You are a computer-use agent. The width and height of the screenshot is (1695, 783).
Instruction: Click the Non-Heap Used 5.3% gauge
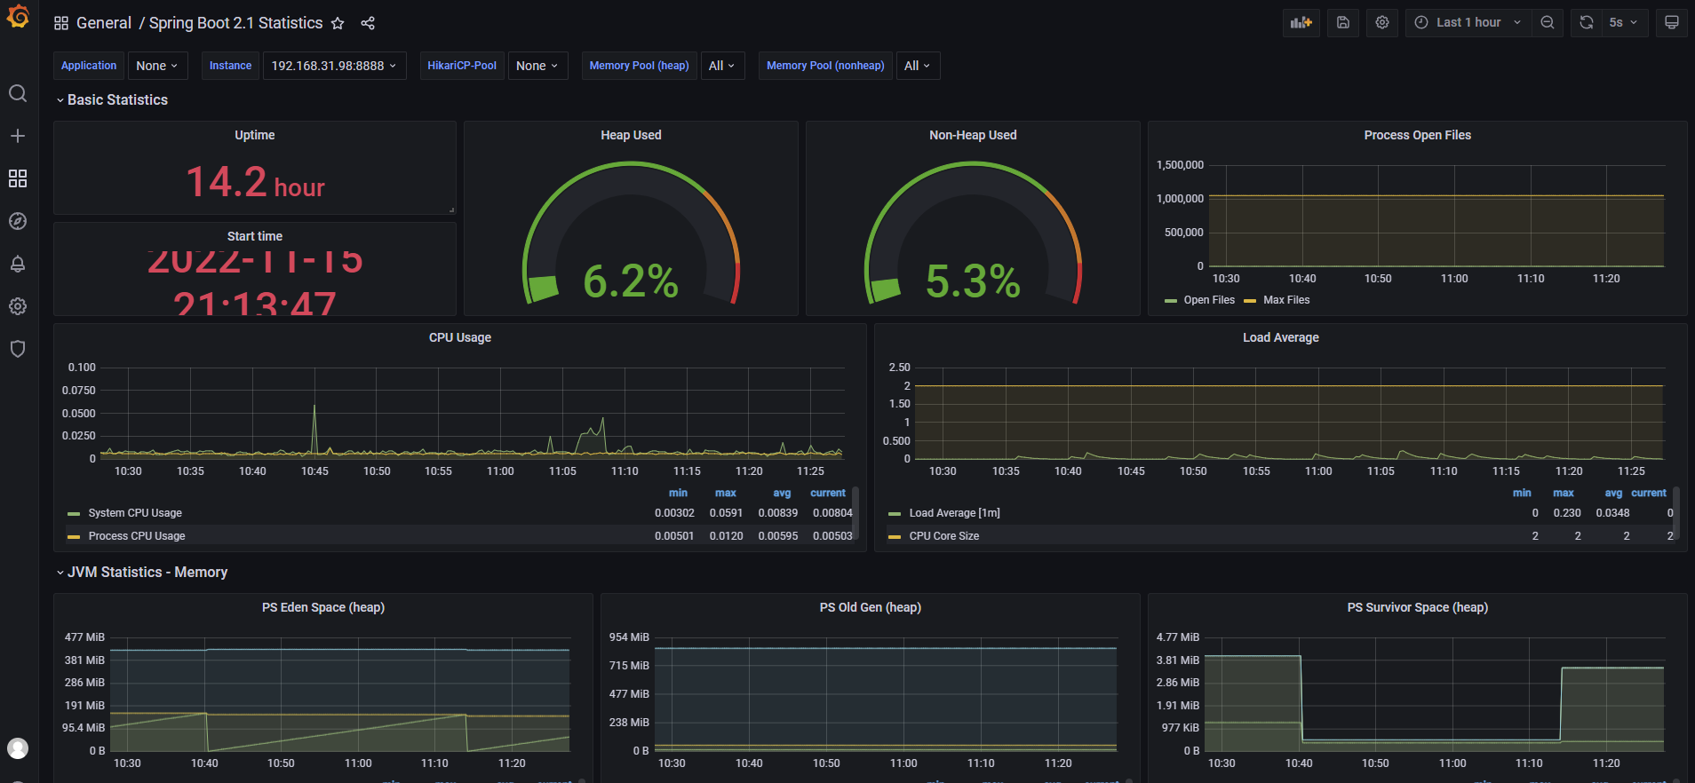(973, 233)
